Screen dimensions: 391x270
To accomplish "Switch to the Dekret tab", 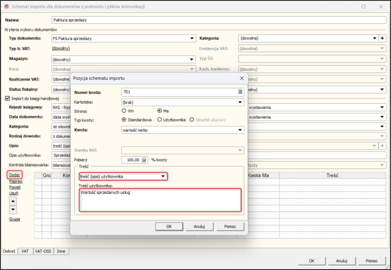I will (x=9, y=251).
